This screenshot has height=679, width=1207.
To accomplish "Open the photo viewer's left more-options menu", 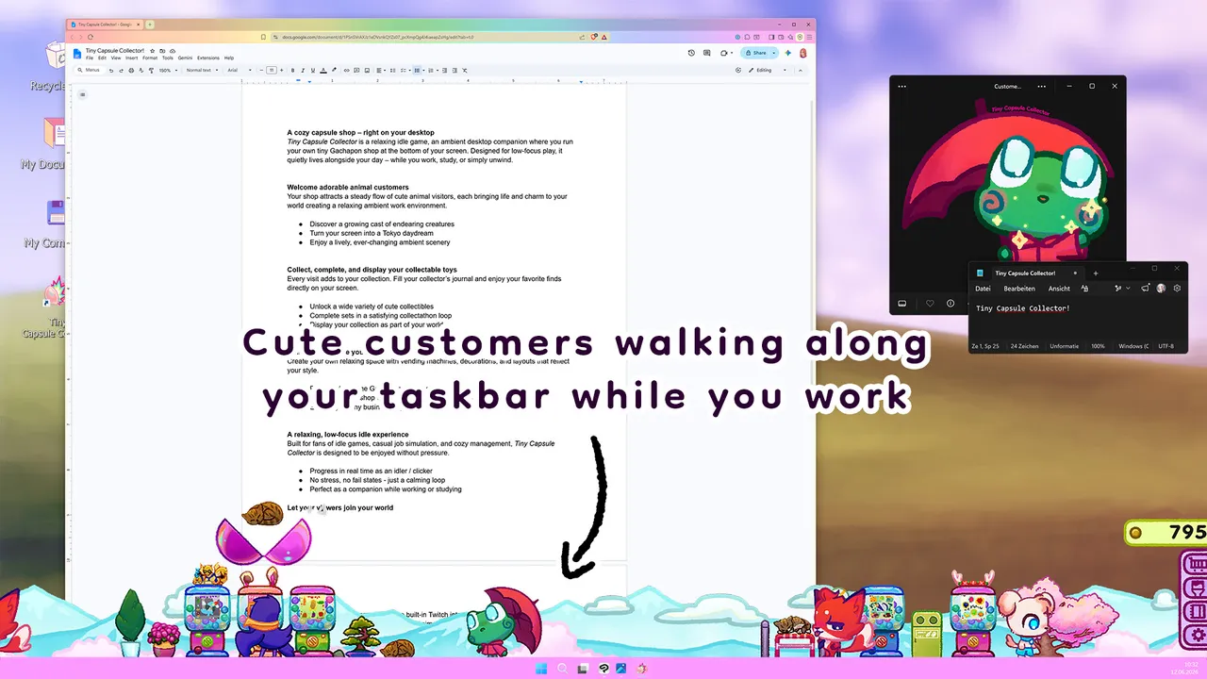I will (901, 86).
